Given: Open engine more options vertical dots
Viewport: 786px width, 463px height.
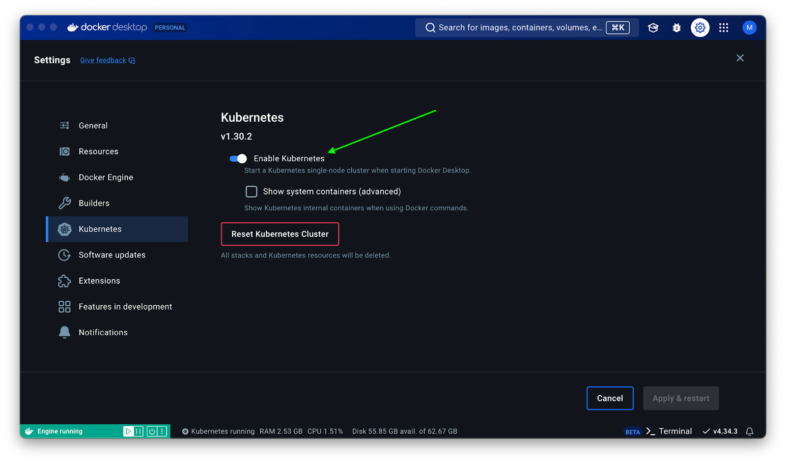Looking at the screenshot, I should pos(162,431).
